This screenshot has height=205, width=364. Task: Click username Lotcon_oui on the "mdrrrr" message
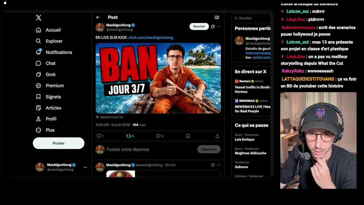pos(297,11)
